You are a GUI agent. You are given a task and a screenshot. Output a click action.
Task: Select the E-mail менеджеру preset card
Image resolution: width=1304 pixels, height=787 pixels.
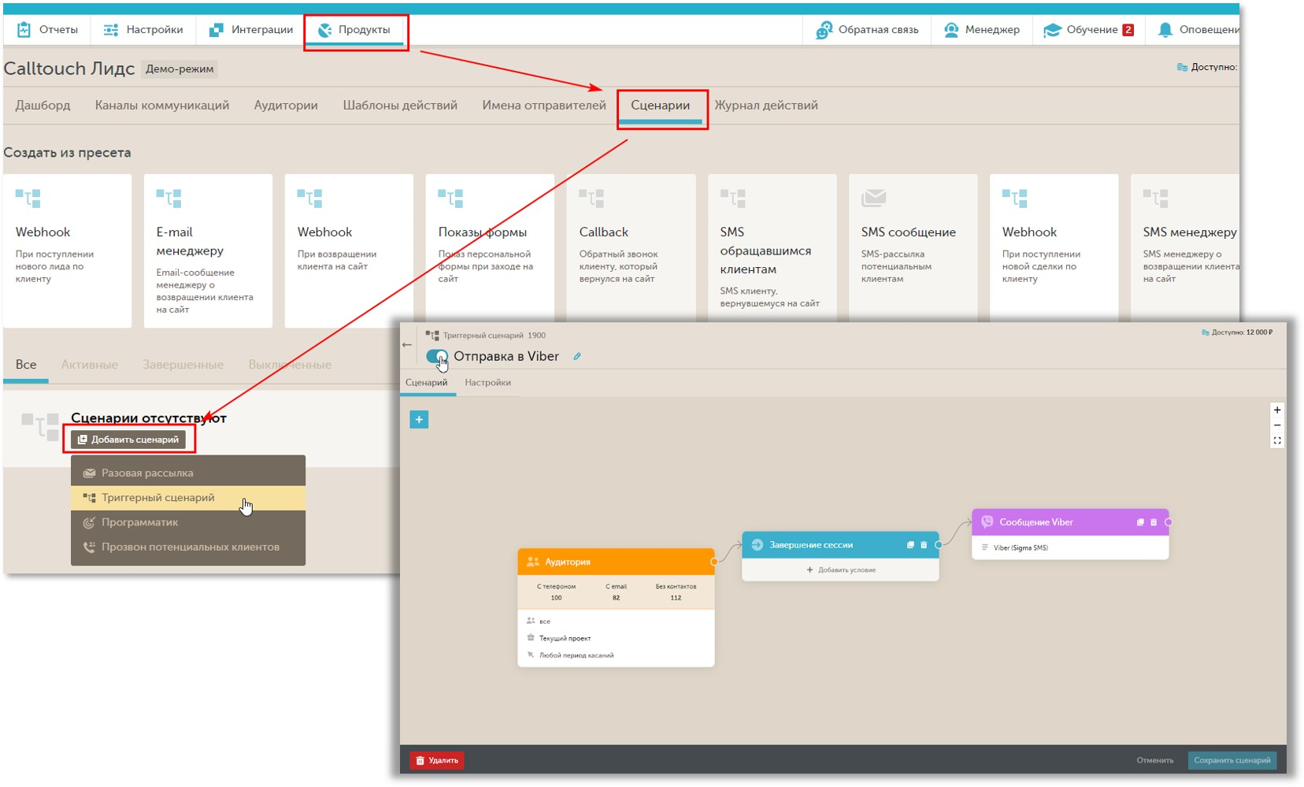[208, 251]
